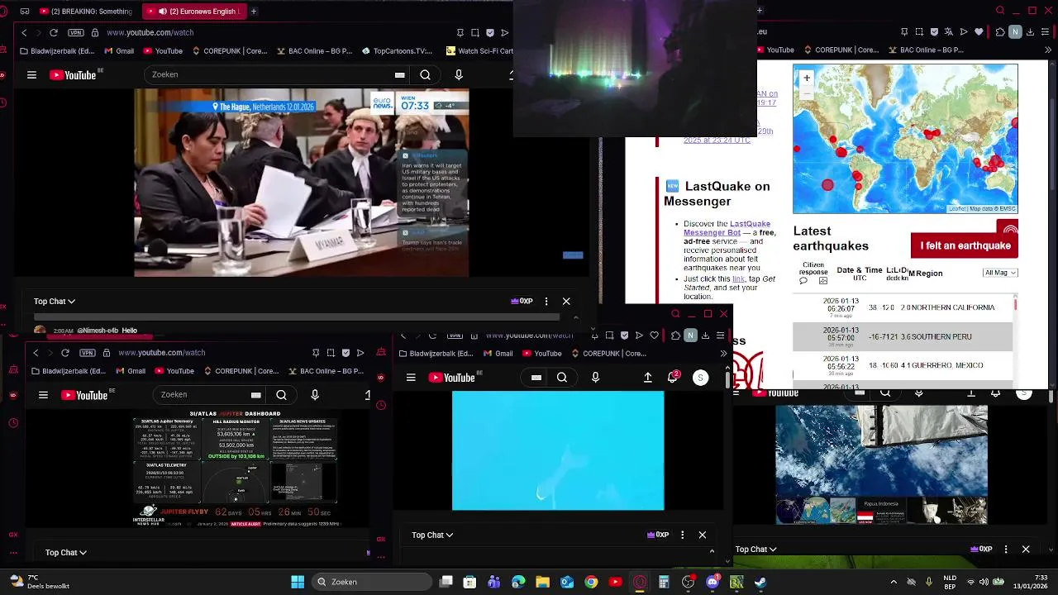Open extensions icon in top-right browser toolbar

[x=1000, y=32]
